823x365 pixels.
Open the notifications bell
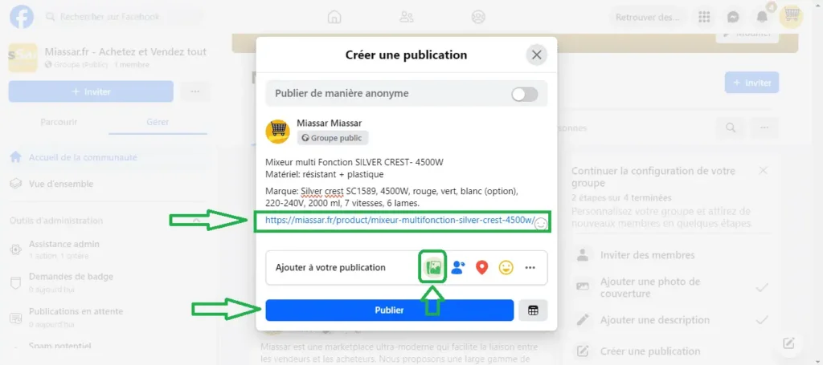(x=762, y=17)
